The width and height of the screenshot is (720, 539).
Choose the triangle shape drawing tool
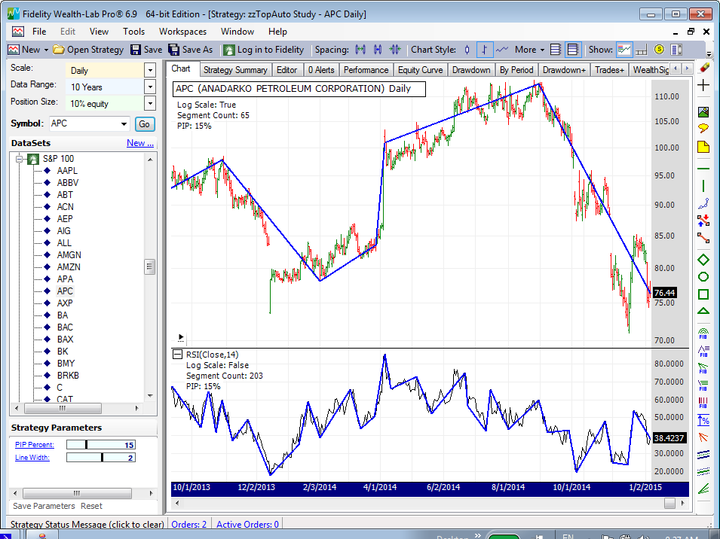703,311
